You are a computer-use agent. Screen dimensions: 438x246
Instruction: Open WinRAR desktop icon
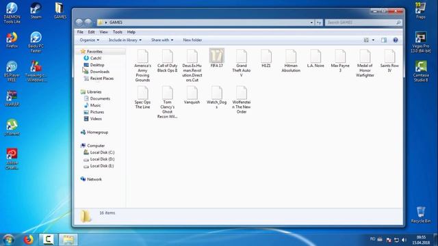12,98
